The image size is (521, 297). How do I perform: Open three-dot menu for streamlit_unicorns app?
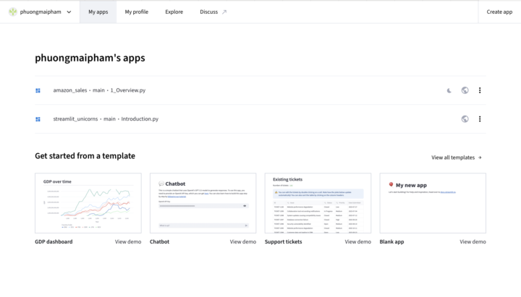480,119
